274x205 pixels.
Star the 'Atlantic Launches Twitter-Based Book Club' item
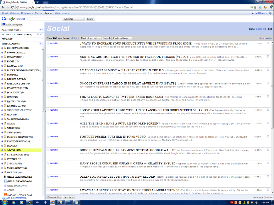point(48,96)
